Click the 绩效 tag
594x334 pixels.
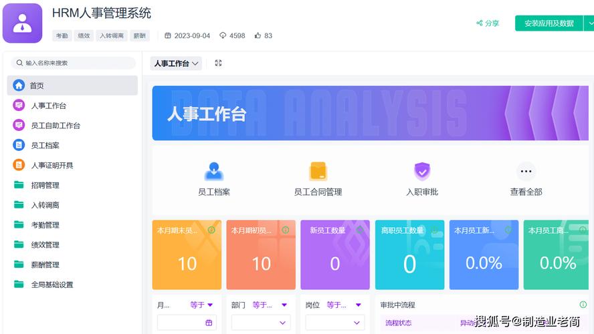click(x=84, y=35)
